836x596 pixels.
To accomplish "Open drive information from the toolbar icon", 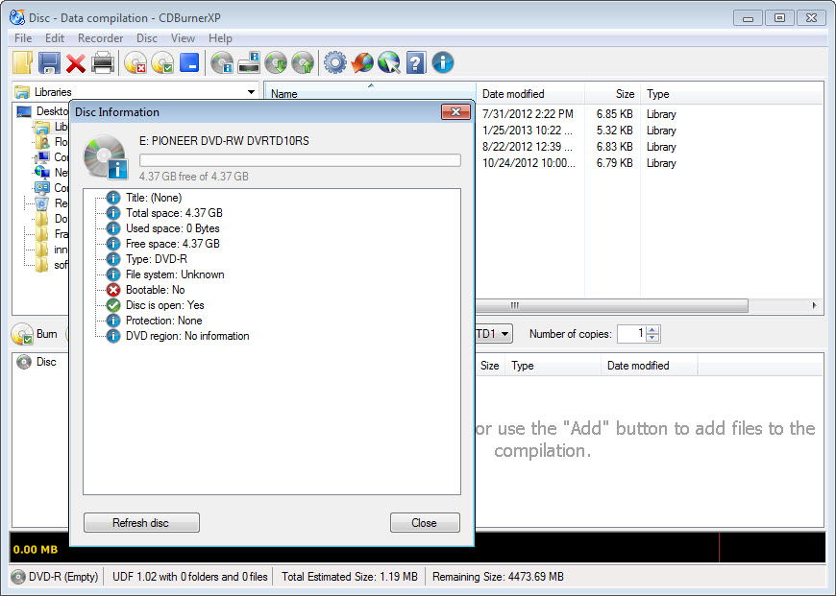I will pos(249,62).
